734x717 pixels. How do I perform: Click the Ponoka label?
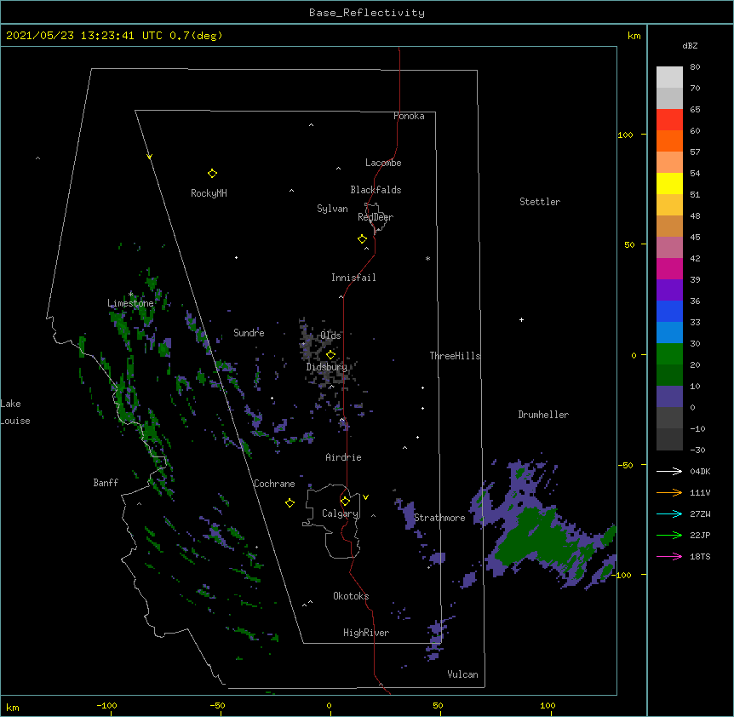coord(409,116)
